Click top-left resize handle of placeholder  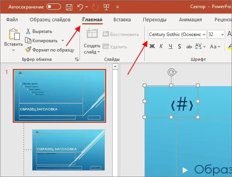coord(144,85)
